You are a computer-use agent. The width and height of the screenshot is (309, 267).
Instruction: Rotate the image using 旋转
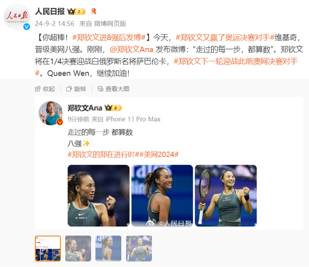coord(76,89)
